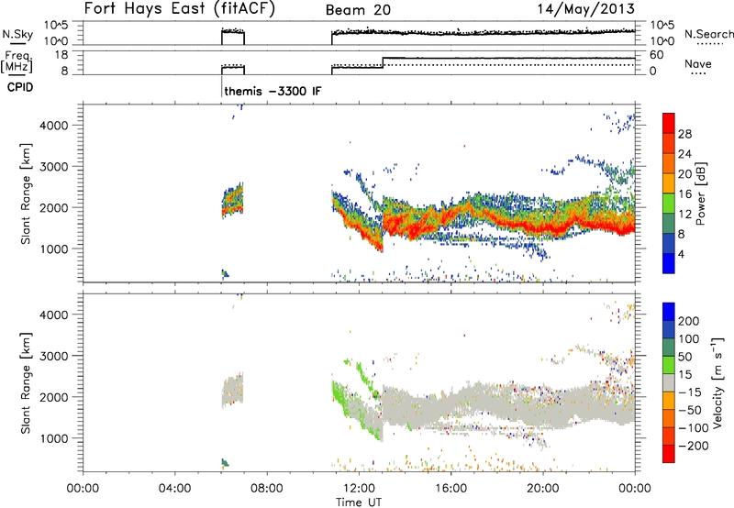The height and width of the screenshot is (508, 734).
Task: Select the Velocity [m s⁻¹] colorbar title
Action: [x=717, y=382]
